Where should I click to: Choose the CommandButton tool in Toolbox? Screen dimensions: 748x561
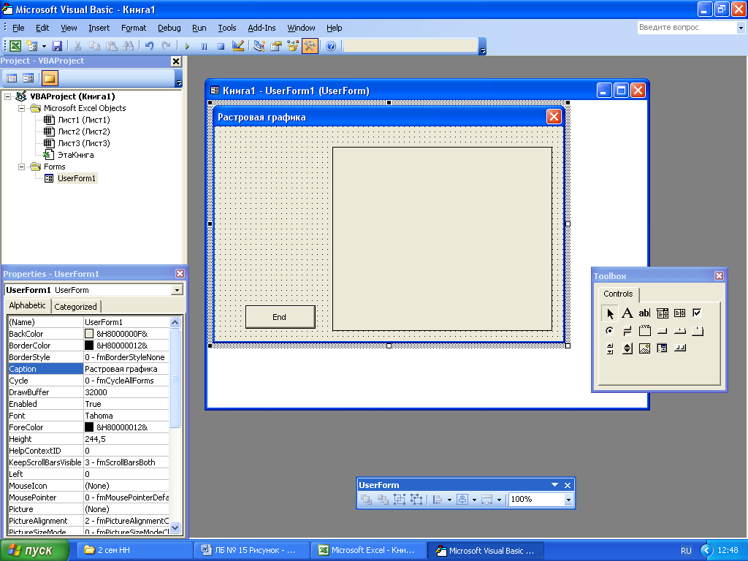662,331
